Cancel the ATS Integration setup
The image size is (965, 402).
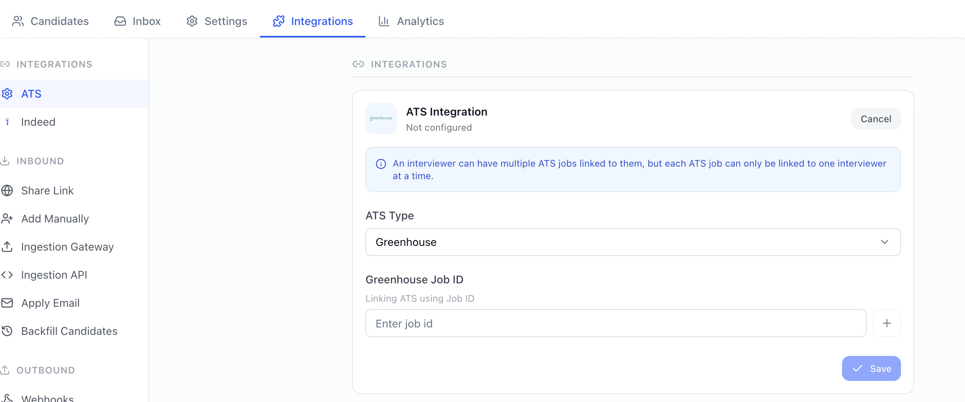pos(876,119)
